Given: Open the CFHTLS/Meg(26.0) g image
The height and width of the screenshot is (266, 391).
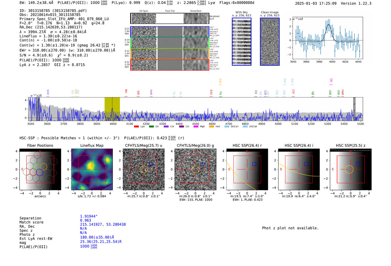Looking at the screenshot, I should (195, 169).
